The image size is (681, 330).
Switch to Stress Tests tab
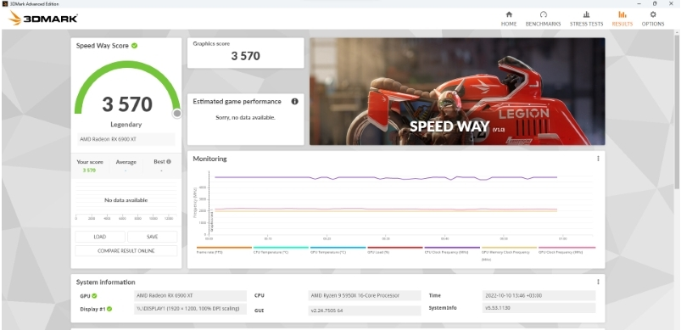coord(586,20)
